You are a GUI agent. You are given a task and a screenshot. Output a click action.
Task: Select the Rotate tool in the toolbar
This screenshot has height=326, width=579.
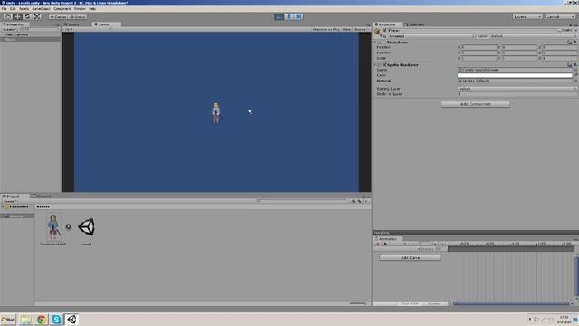tap(27, 16)
